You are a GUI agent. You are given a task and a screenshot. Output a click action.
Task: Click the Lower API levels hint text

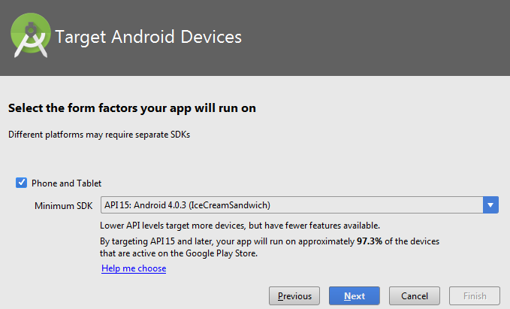tap(240, 226)
